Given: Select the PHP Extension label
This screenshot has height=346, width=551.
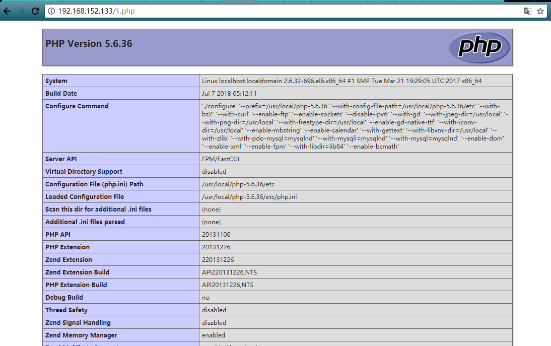Looking at the screenshot, I should point(67,247).
